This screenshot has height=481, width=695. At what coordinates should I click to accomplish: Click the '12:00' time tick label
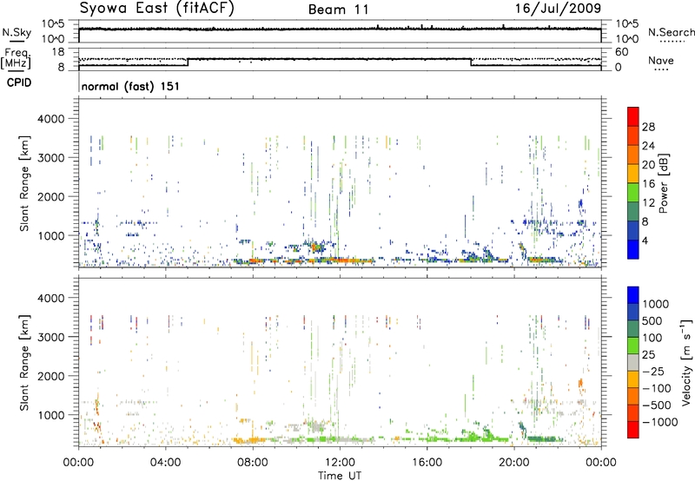(x=340, y=463)
